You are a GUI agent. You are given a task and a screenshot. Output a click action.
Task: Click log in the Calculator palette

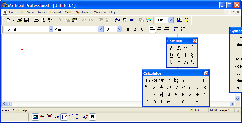tap(176, 80)
